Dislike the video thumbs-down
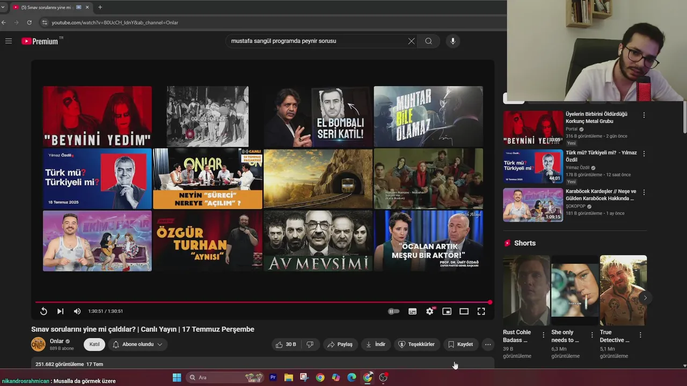 click(310, 344)
